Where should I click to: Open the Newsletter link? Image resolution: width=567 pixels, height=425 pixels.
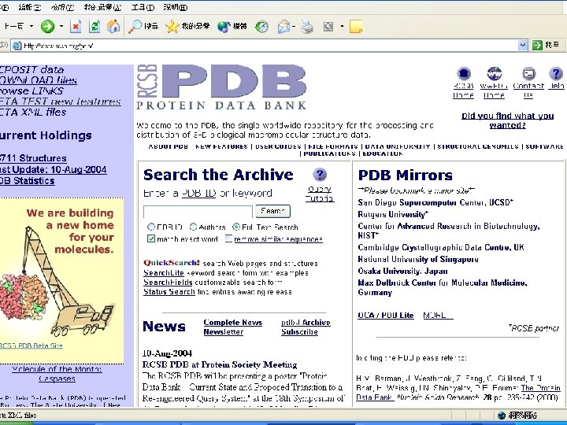[223, 332]
